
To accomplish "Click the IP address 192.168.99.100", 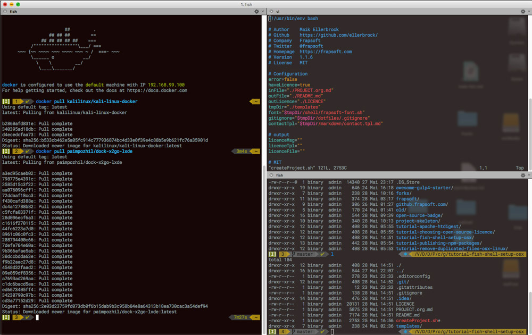I will click(166, 85).
